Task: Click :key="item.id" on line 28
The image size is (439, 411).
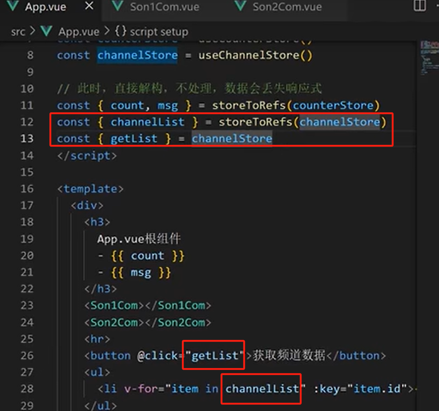Action: [360, 389]
